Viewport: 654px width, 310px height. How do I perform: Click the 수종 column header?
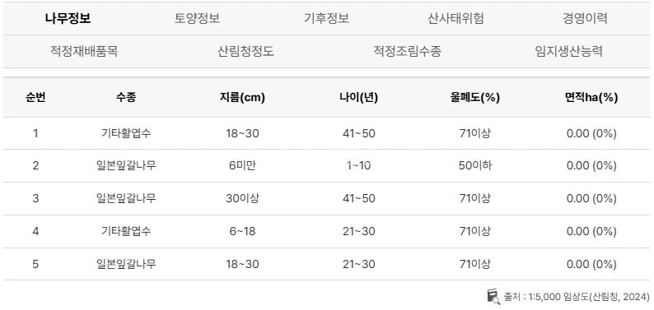pyautogui.click(x=126, y=98)
